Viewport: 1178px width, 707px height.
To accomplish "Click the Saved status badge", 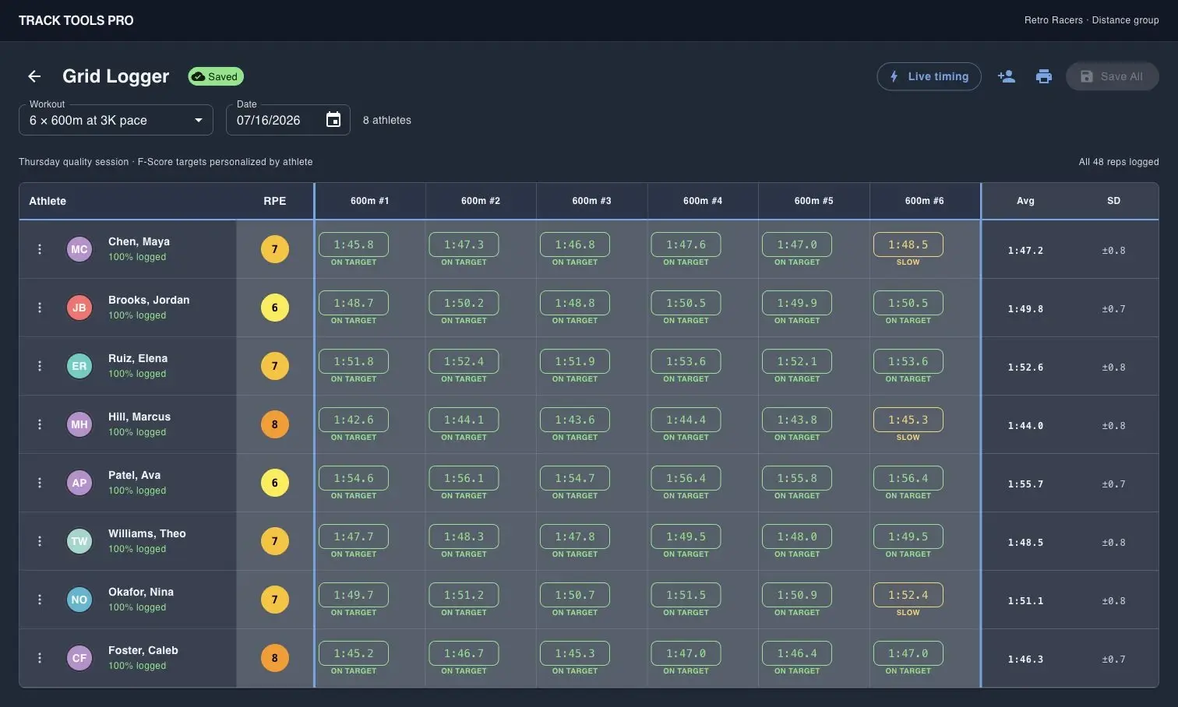I will click(216, 76).
